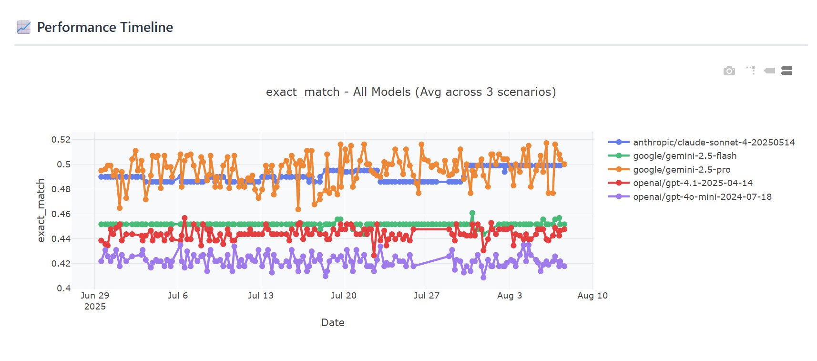Viewport: 817px width, 361px height.
Task: Click the purple gpt-4o-mini legend line marker
Action: (619, 196)
